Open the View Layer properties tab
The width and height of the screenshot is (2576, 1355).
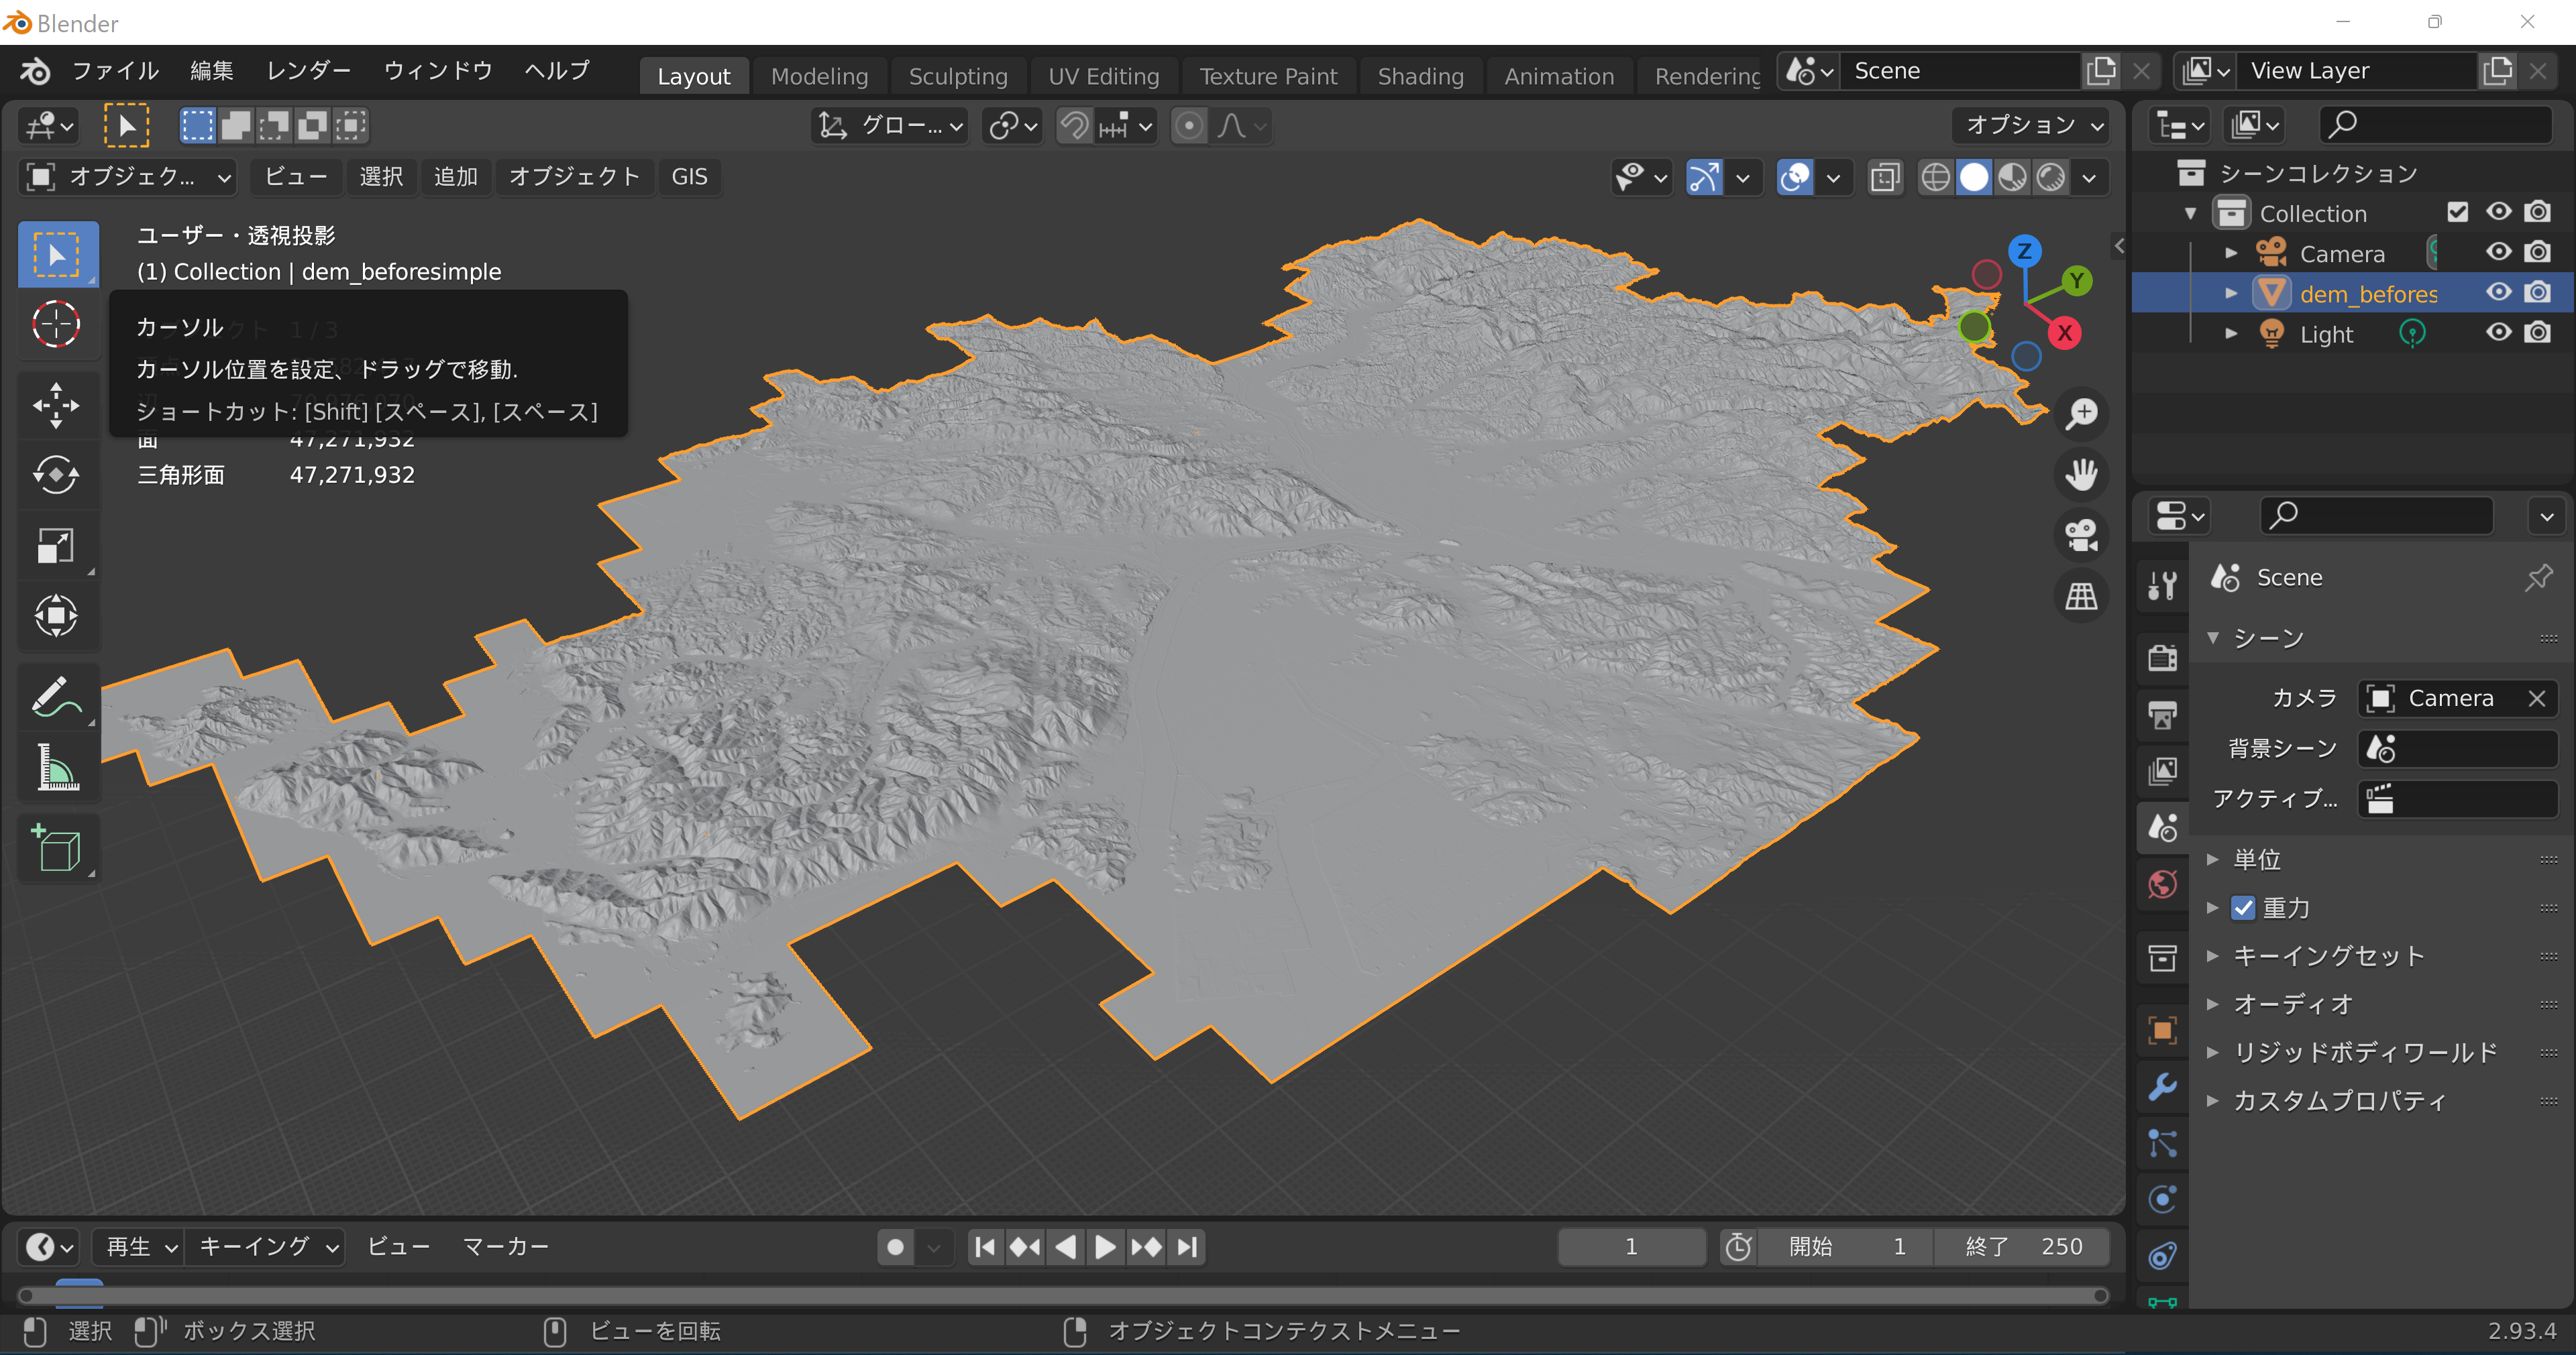2162,770
